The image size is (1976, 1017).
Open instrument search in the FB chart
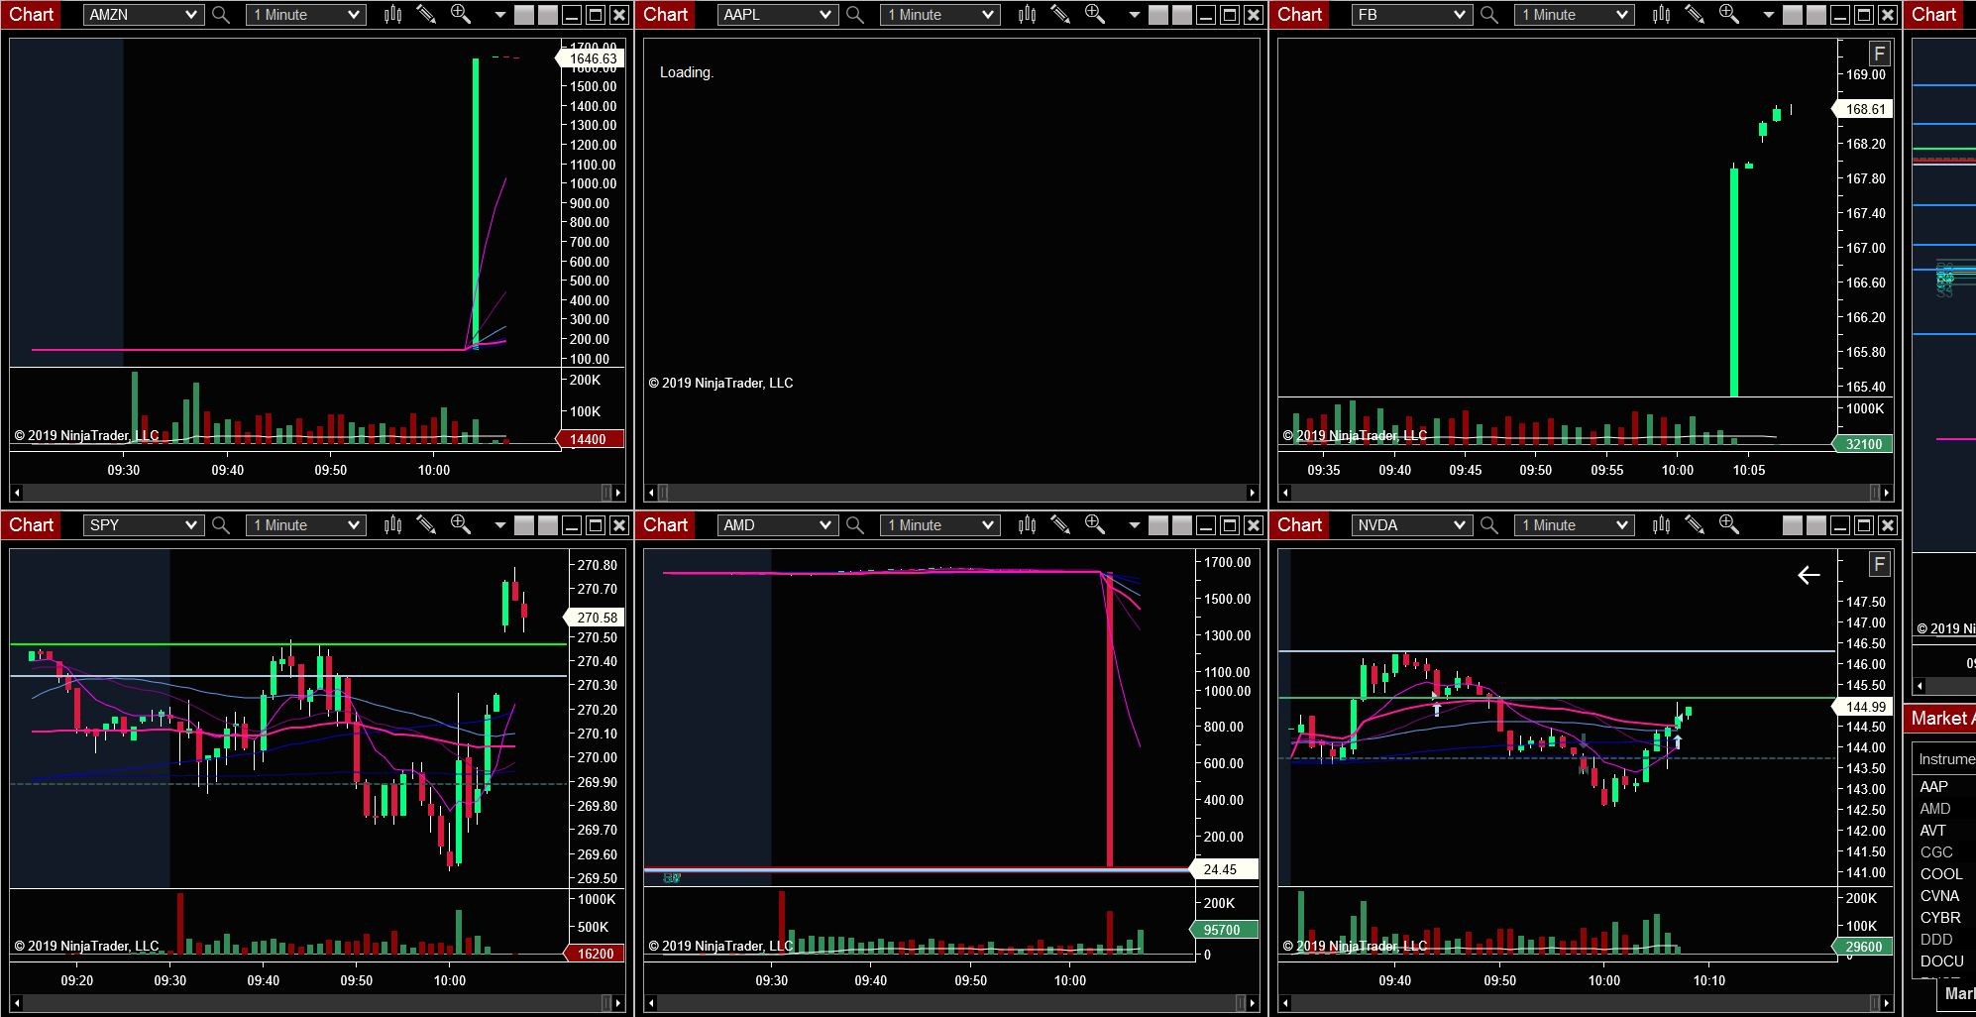[x=1489, y=15]
